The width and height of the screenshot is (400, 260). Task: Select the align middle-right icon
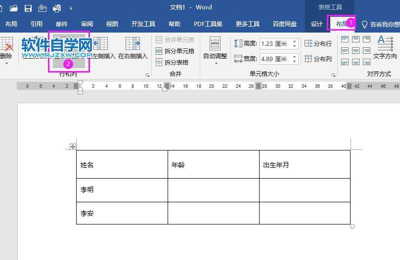click(x=366, y=51)
